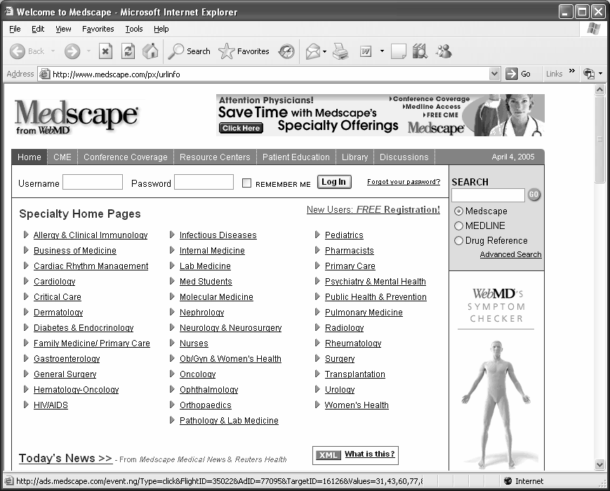Click the Mail envelope icon
Image resolution: width=610 pixels, height=491 pixels.
coord(313,51)
